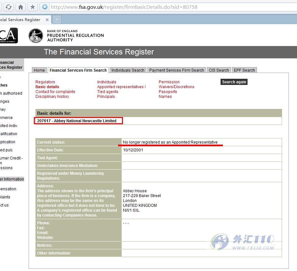Click sidebar link ending 'laints'
297x271 pixels.
[5, 197]
